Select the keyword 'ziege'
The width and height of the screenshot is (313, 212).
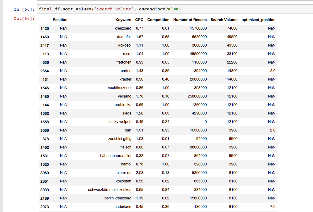(x=127, y=113)
